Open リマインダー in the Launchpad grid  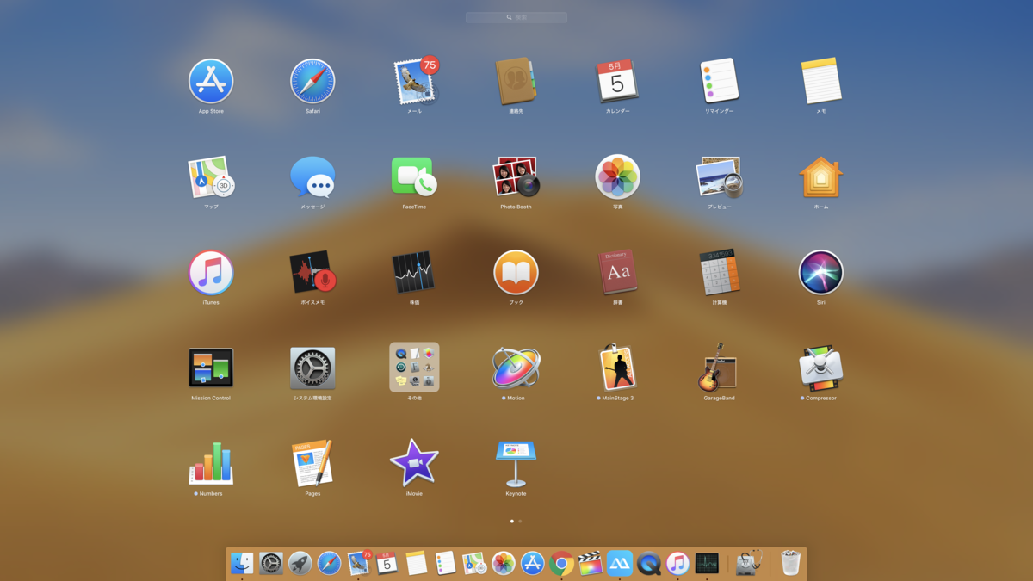tap(719, 81)
